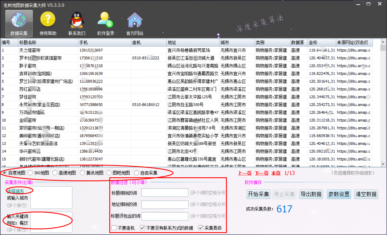Screen dimensions: 387x235
Task: Open the 数据采集 globe icon
Action: point(19,20)
